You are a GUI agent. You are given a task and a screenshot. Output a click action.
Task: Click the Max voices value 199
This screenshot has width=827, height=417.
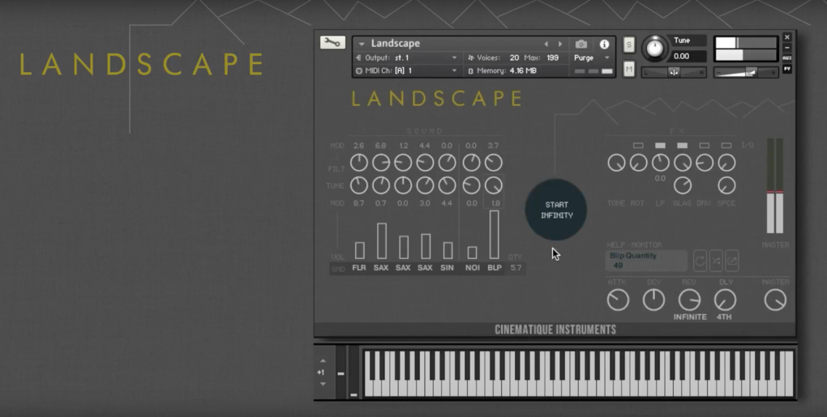click(552, 58)
